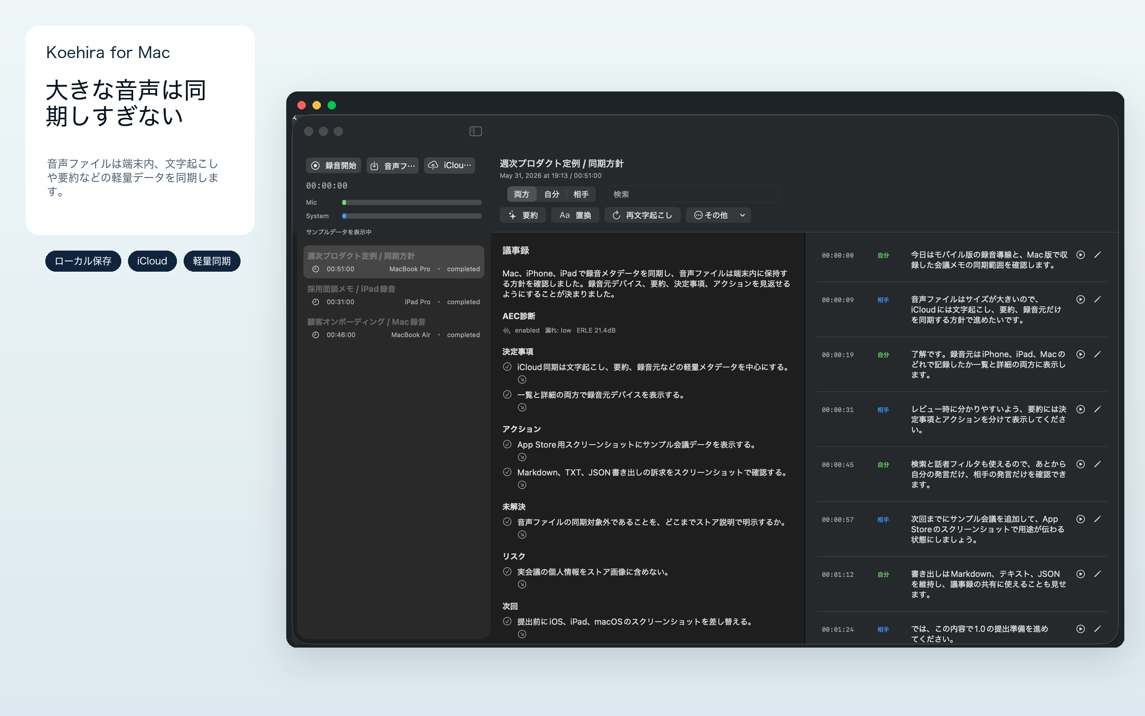Screen dimensions: 1145x716
Task: Edit the transcript segment at 00:01:12
Action: coord(1098,574)
